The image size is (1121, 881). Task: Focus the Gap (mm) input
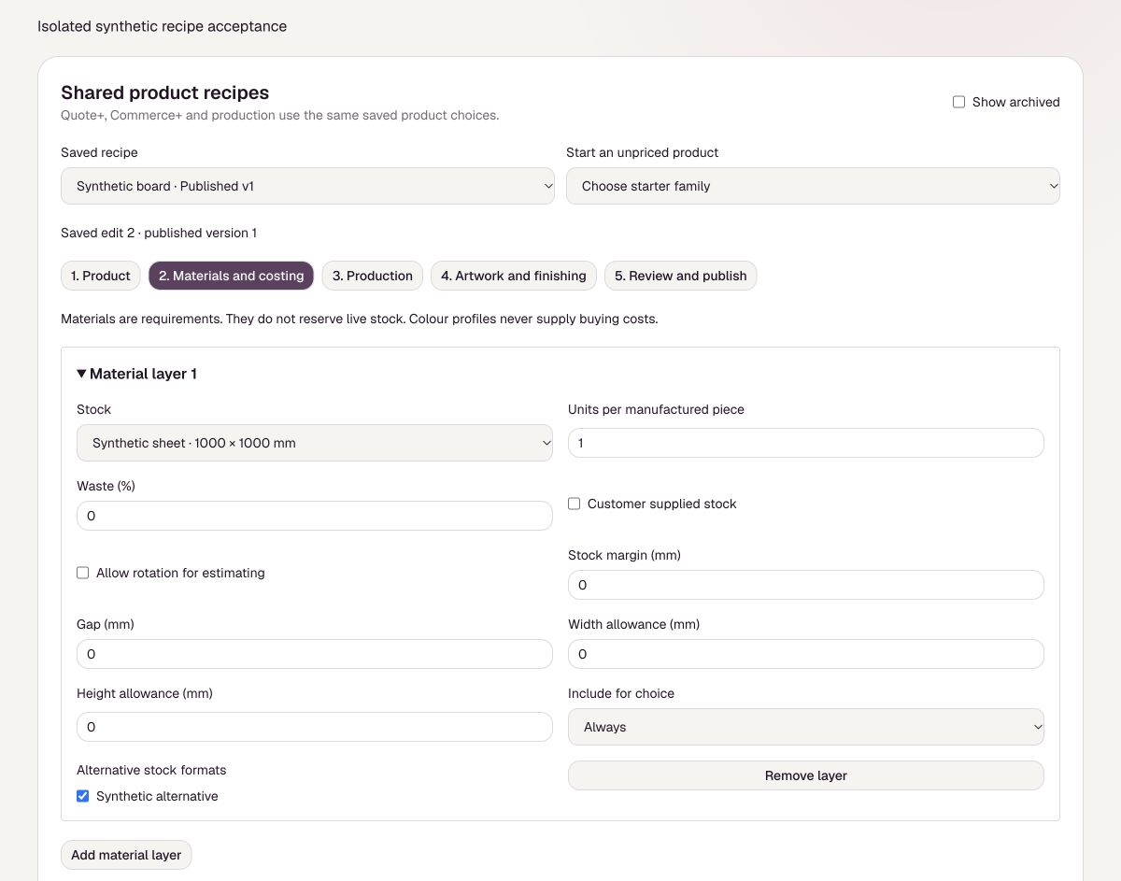(x=315, y=654)
